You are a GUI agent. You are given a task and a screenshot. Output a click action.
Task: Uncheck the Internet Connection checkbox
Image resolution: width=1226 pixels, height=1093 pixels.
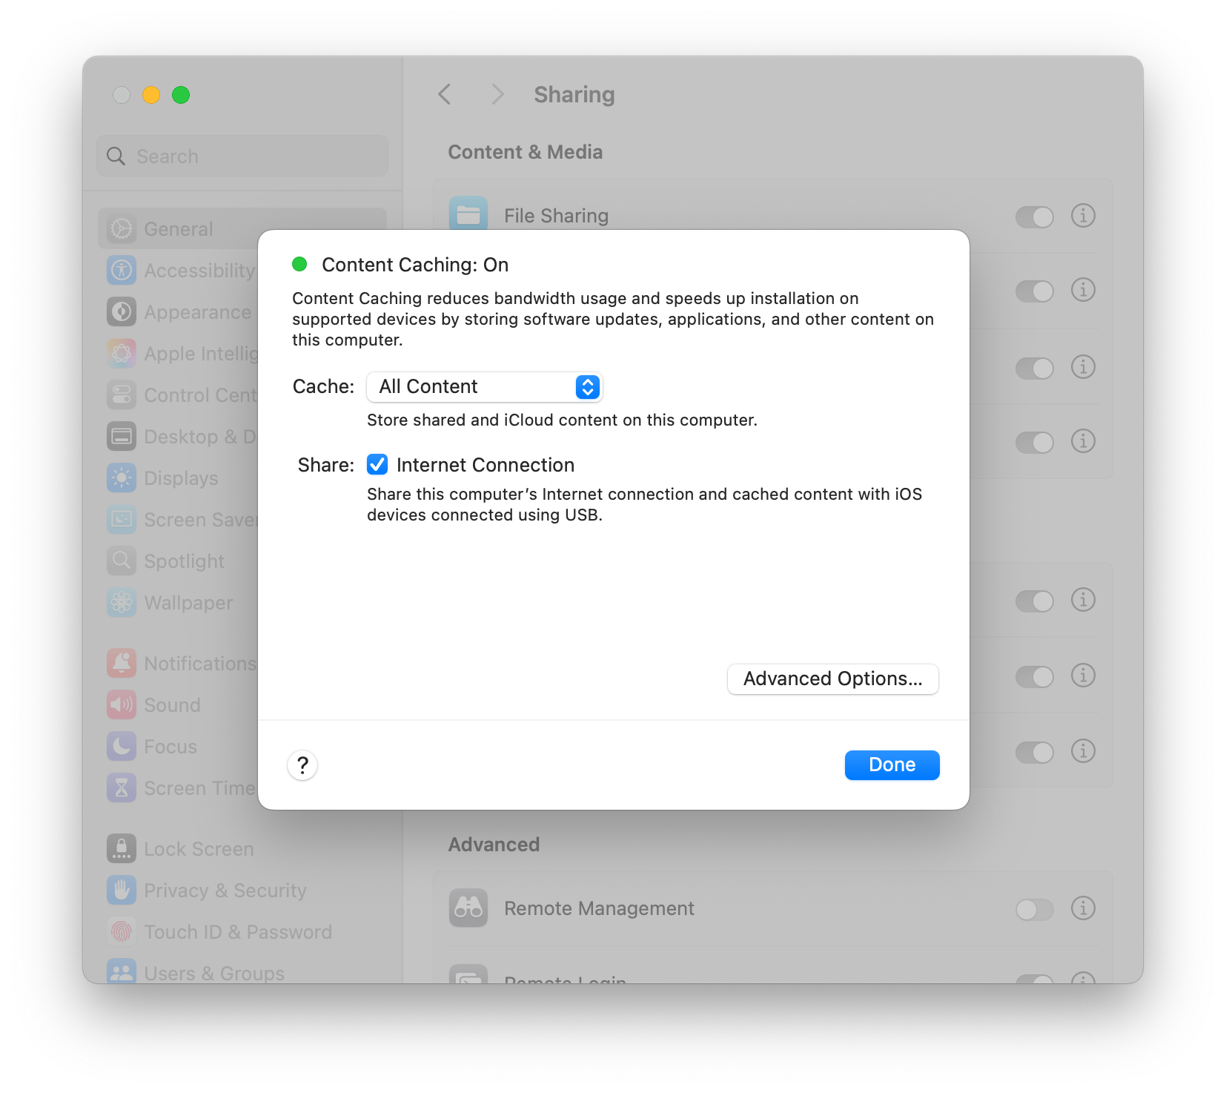click(377, 465)
